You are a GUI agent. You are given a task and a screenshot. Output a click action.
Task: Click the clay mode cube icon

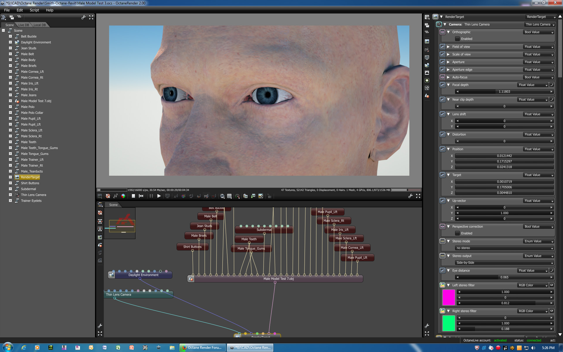coord(123,196)
